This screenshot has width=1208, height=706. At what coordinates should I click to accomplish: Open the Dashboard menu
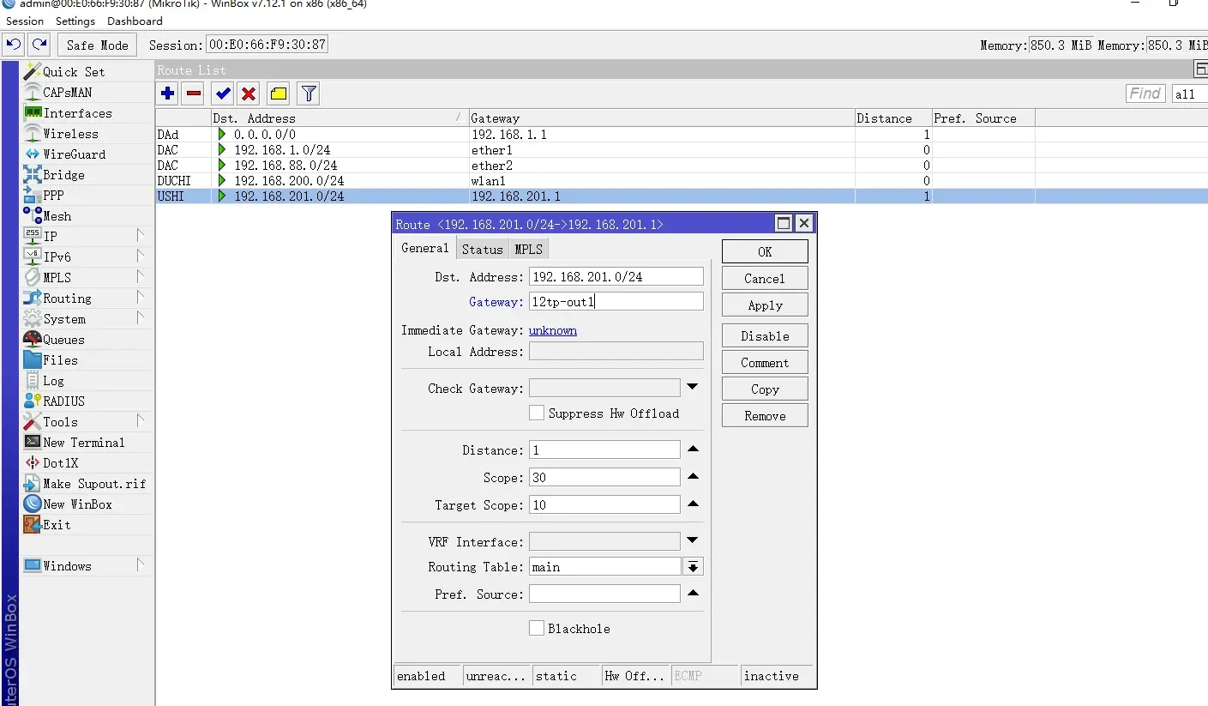tap(135, 21)
